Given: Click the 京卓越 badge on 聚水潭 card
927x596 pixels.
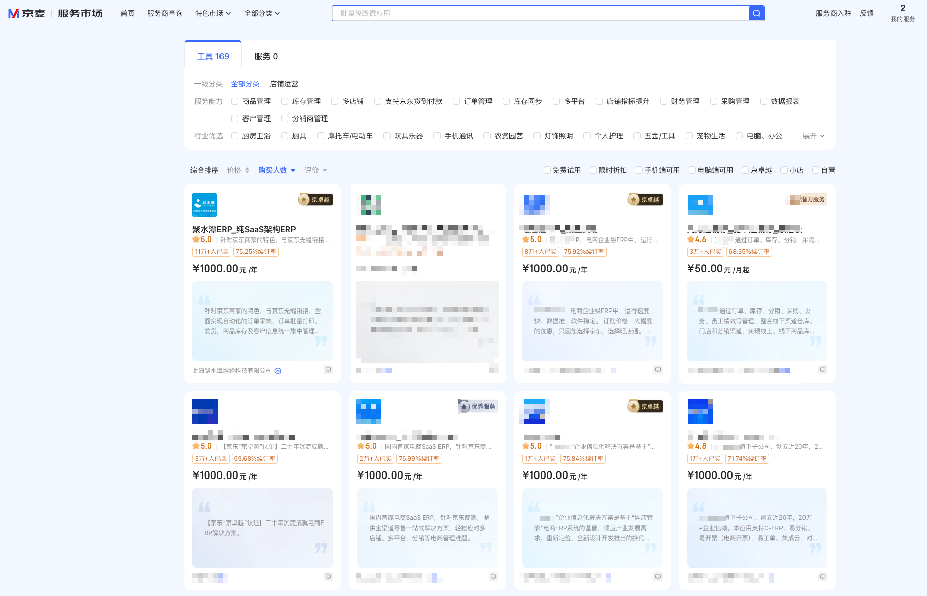Looking at the screenshot, I should [x=315, y=200].
